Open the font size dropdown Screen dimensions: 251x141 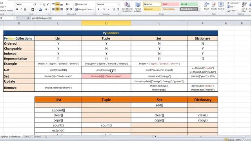pyautogui.click(x=40, y=4)
